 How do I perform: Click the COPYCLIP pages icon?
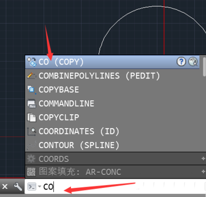point(32,117)
